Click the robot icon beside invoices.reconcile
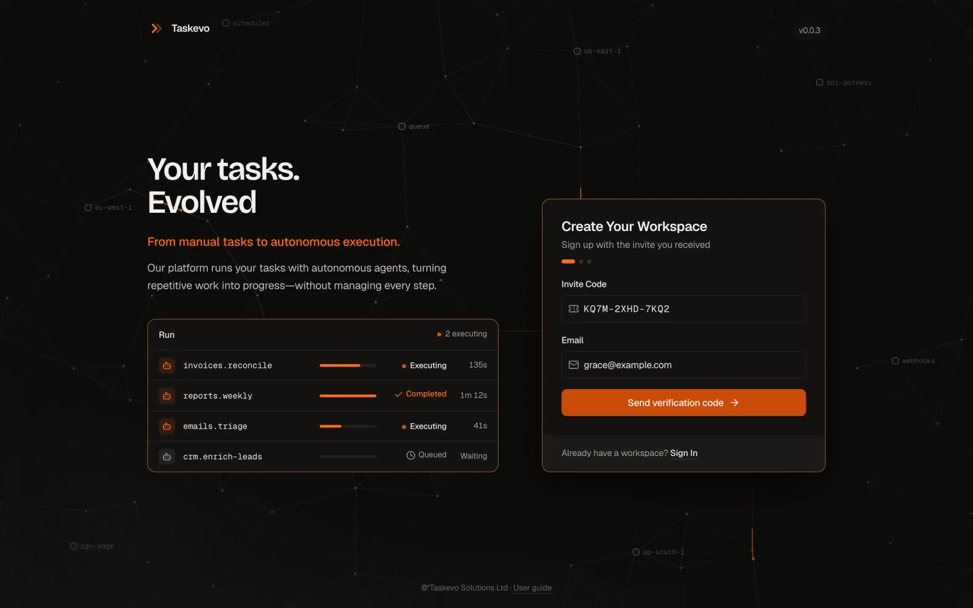973x608 pixels. point(167,365)
